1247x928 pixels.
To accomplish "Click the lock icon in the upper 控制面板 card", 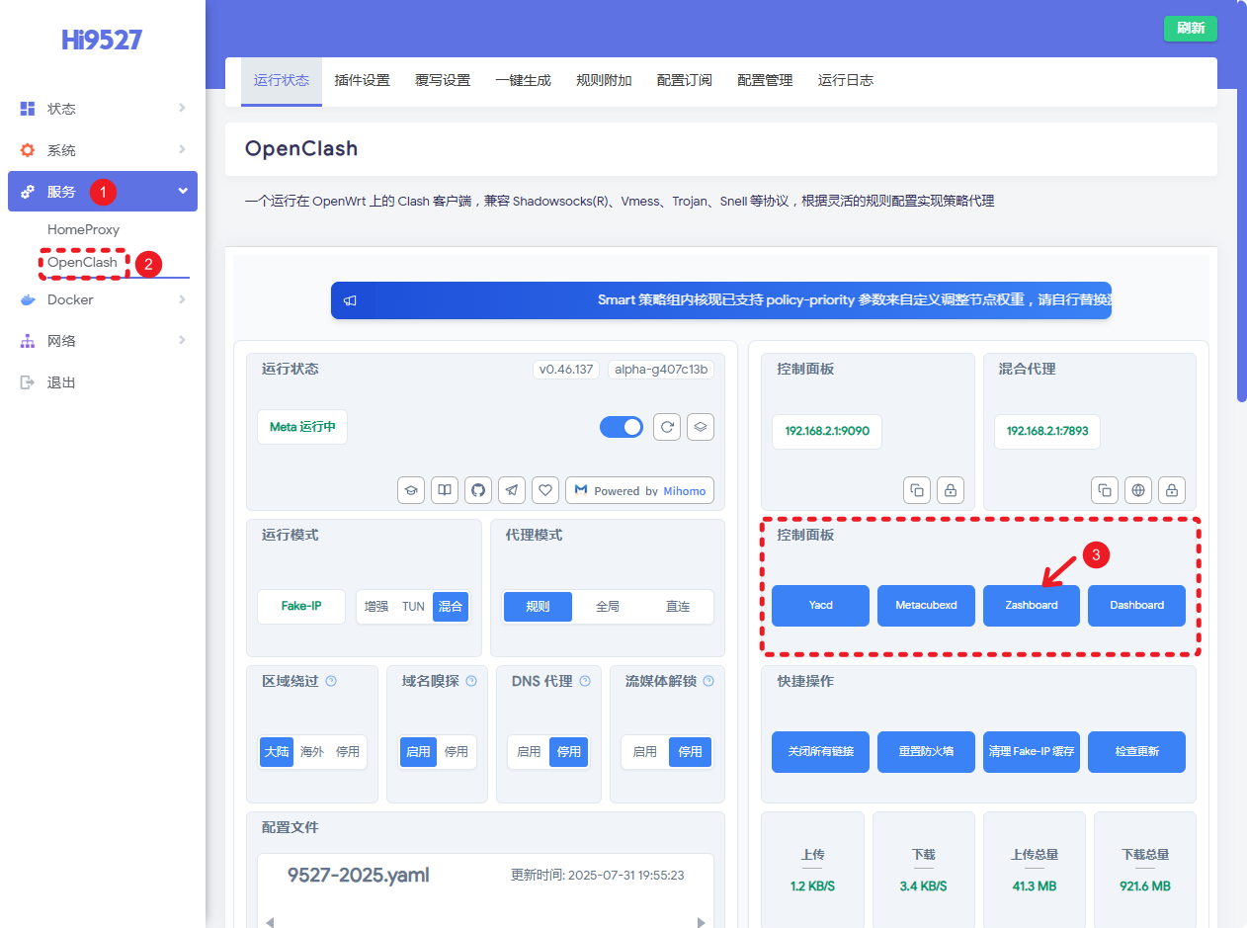I will tap(951, 490).
